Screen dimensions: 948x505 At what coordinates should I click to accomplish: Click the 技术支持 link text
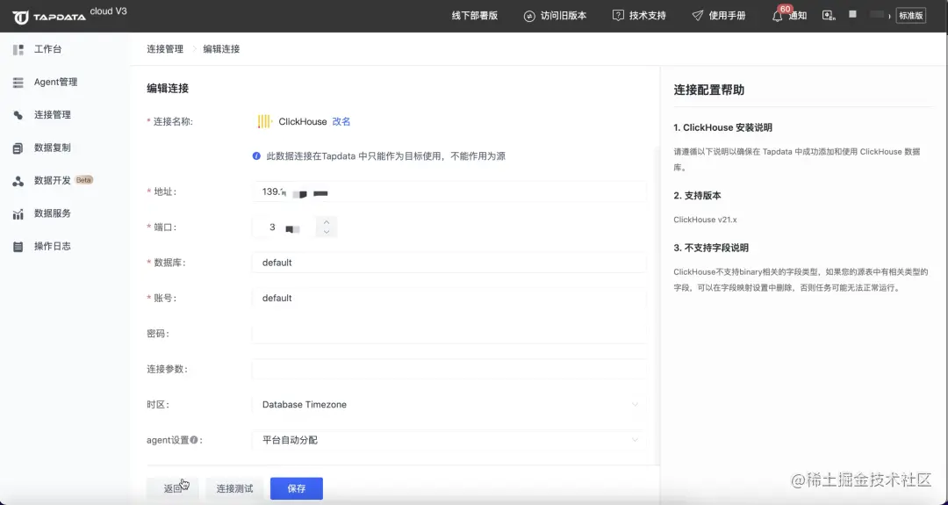[648, 16]
